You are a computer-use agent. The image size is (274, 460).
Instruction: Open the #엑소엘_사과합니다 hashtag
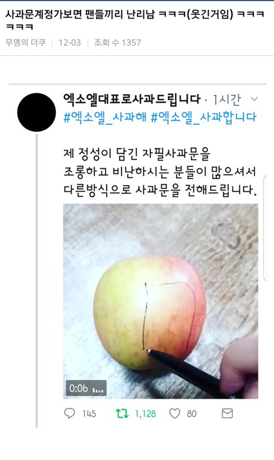click(203, 117)
